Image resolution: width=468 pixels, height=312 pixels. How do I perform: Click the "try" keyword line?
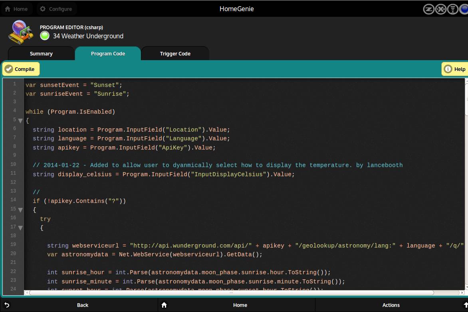(46, 219)
